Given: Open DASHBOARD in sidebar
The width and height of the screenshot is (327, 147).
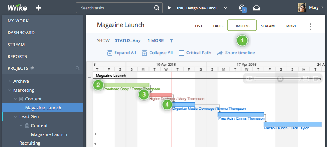Looking at the screenshot, I should (21, 33).
